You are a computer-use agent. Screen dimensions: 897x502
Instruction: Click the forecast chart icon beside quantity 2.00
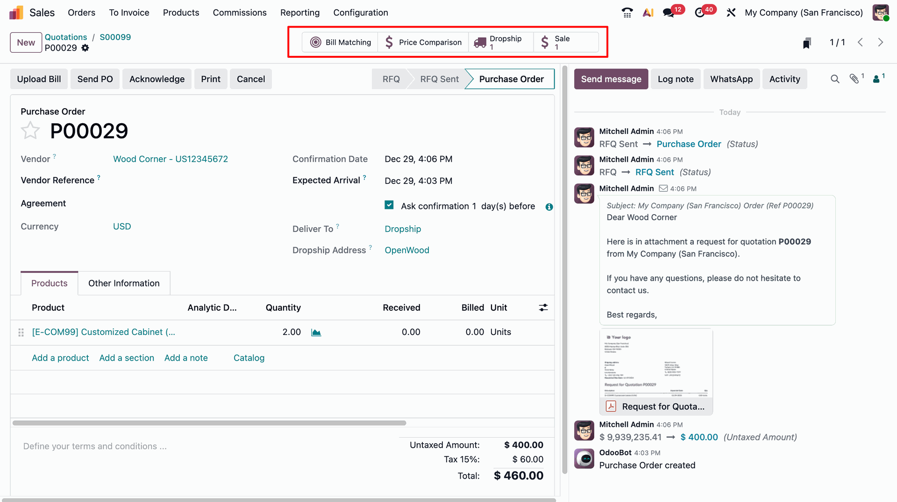[x=316, y=332]
